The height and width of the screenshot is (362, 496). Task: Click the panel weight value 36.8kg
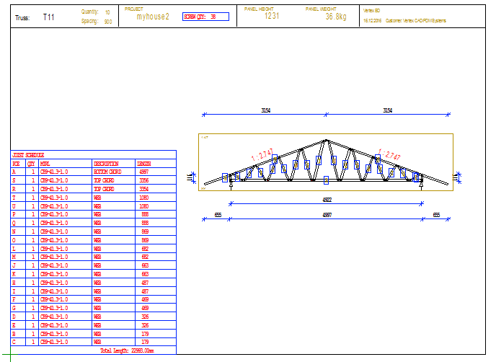(x=336, y=17)
